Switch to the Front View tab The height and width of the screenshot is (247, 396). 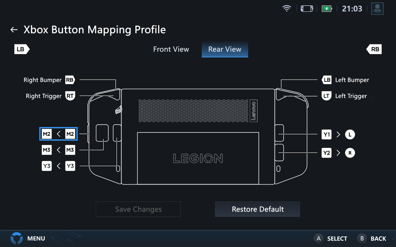[171, 49]
